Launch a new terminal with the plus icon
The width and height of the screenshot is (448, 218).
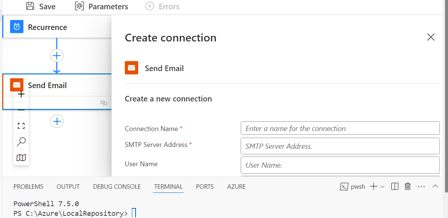click(373, 186)
